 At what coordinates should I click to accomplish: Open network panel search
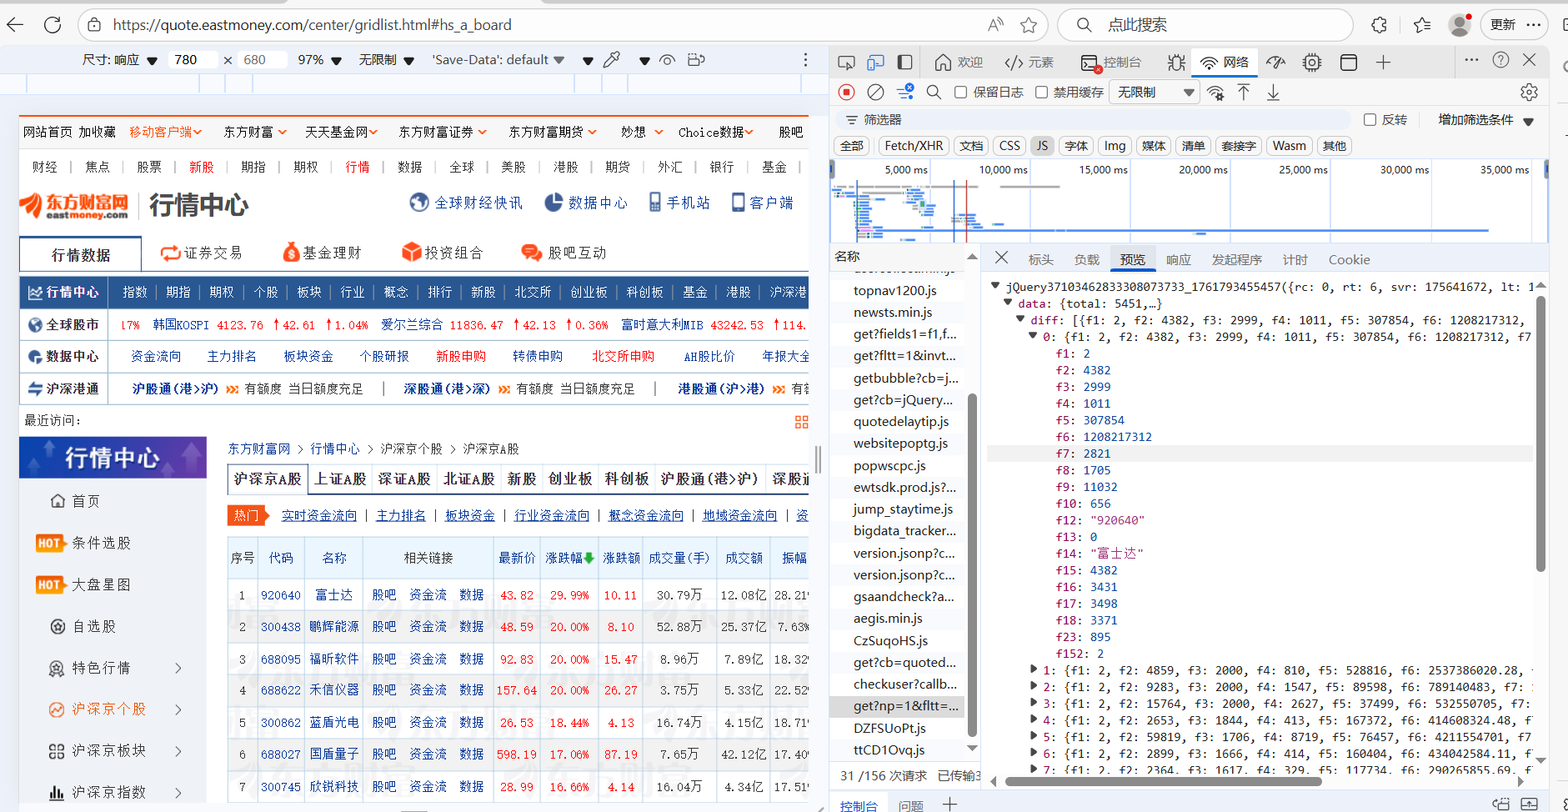coord(934,92)
